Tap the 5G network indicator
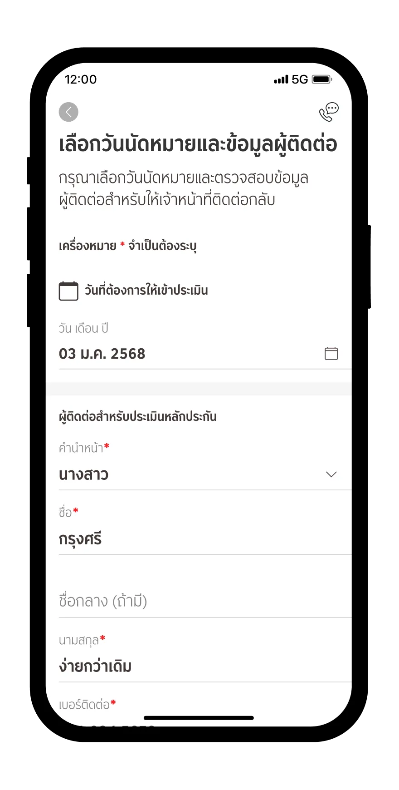This screenshot has height=790, width=399. coord(300,79)
